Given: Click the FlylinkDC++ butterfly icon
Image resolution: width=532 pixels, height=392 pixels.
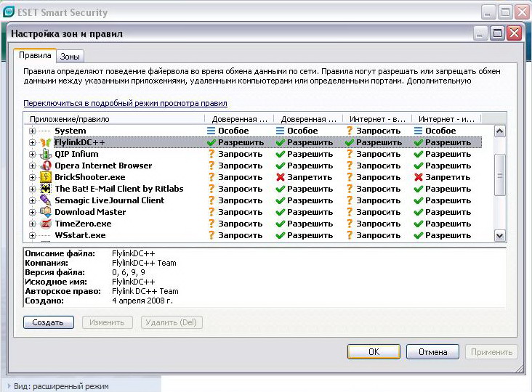Looking at the screenshot, I should click(45, 143).
